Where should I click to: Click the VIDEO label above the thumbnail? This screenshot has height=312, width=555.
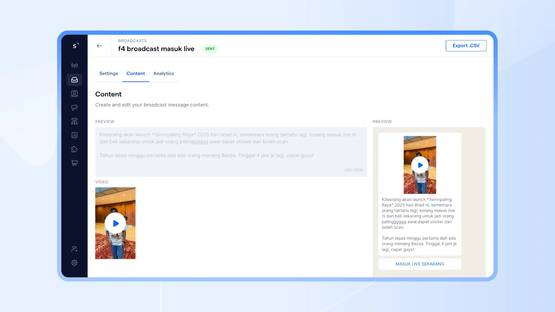point(102,182)
